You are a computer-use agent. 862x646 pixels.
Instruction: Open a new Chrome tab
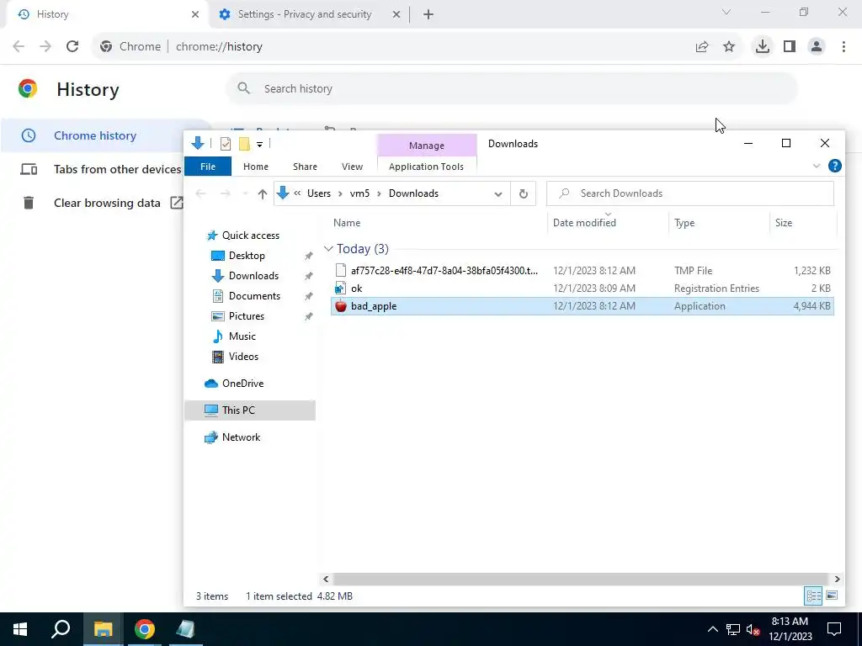click(428, 14)
